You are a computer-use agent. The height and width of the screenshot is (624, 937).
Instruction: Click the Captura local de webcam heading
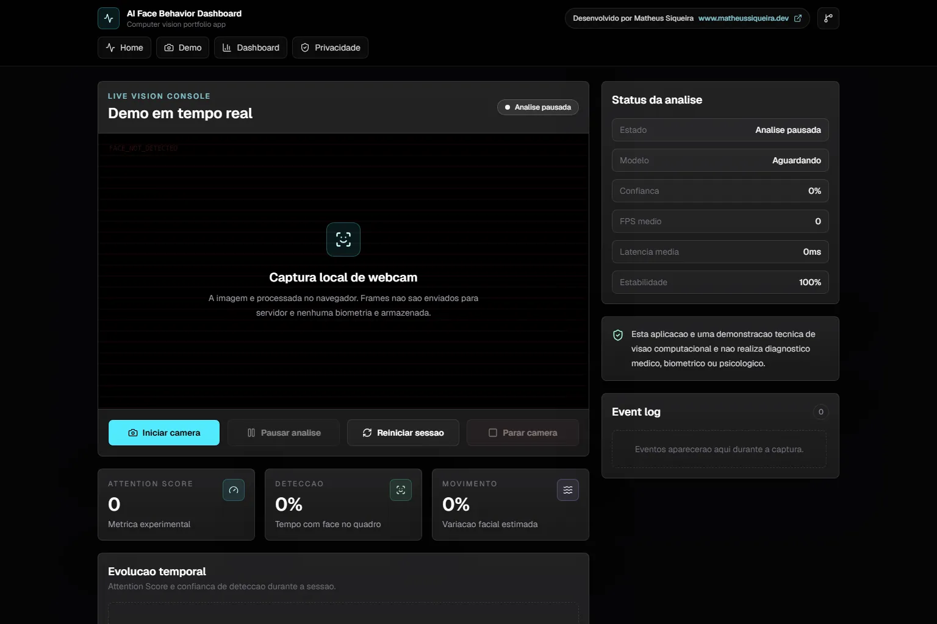(343, 277)
